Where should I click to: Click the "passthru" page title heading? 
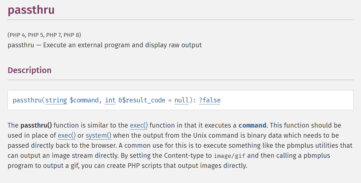coord(31,10)
